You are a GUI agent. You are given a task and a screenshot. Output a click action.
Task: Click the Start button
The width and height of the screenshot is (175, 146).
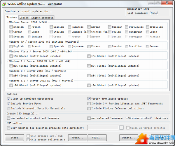tap(14, 138)
